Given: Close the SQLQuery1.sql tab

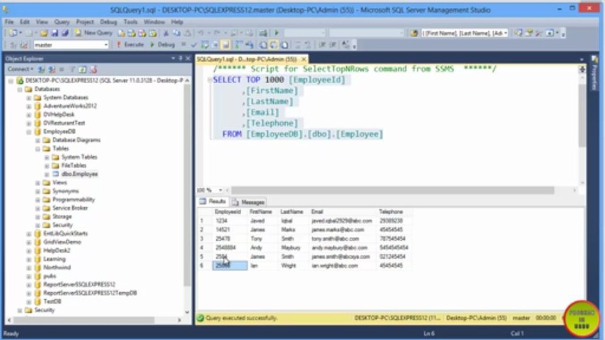Looking at the screenshot, I should point(304,59).
